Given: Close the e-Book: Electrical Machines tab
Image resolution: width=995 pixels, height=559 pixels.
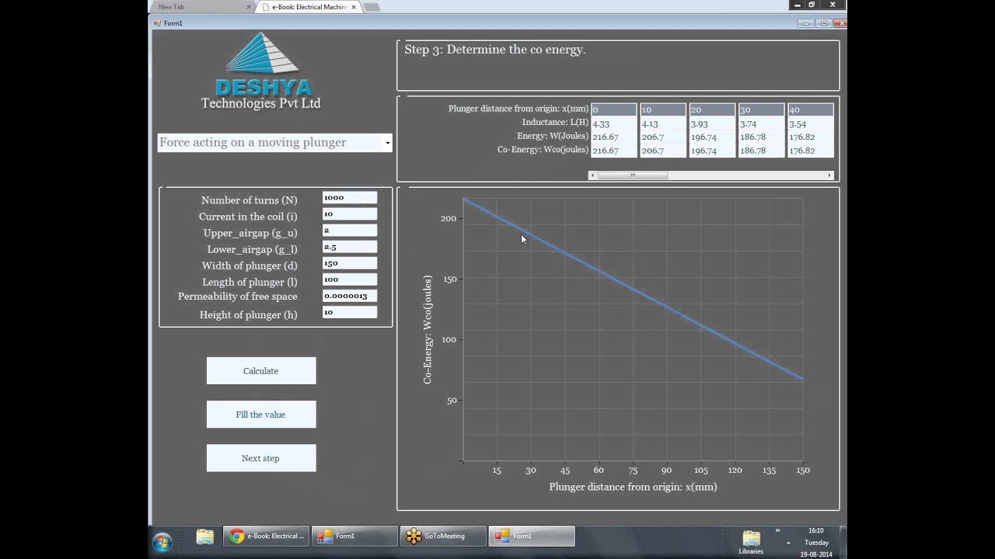Looking at the screenshot, I should tap(354, 7).
